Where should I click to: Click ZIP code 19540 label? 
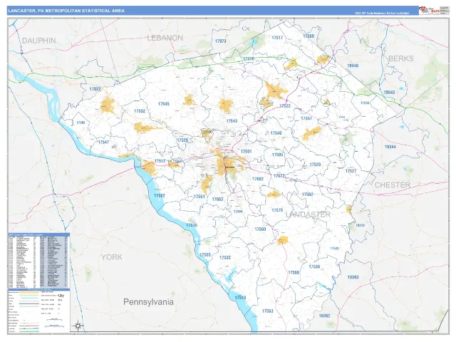coord(353,66)
